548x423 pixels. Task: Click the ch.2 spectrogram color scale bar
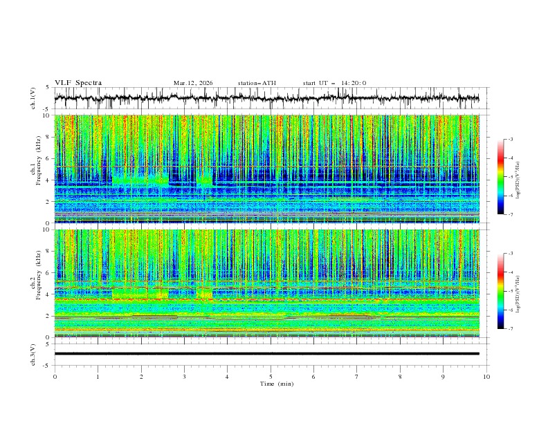coord(500,291)
